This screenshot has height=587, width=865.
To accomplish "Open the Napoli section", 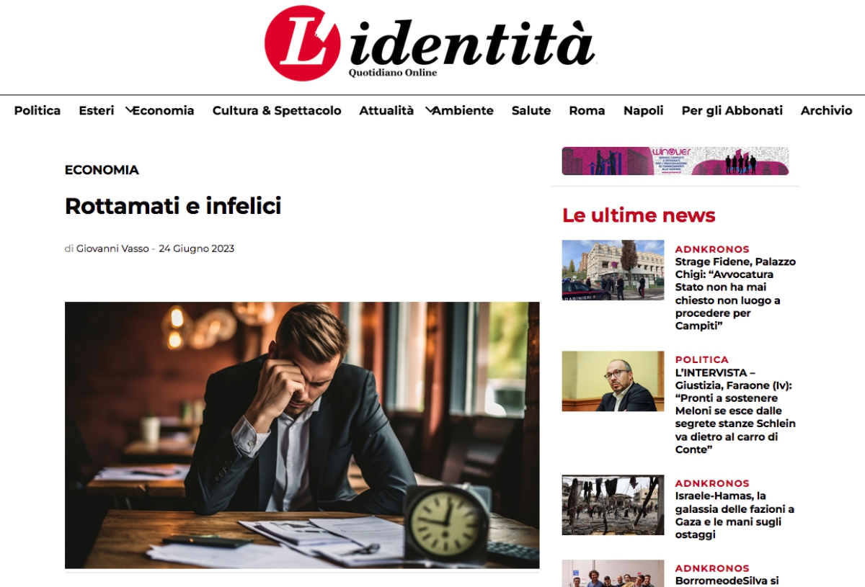I will [x=644, y=110].
